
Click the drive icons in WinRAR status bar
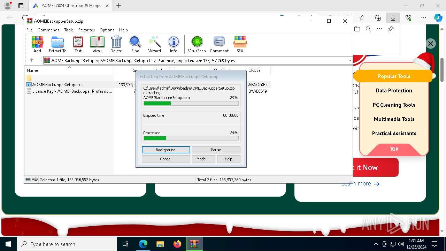tap(32, 180)
